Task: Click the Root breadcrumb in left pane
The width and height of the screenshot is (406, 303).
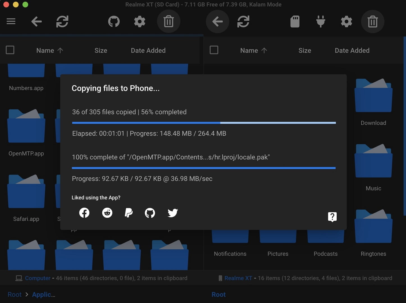Action: click(x=15, y=294)
